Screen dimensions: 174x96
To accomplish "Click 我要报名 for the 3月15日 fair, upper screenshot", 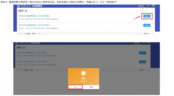I will (x=147, y=25).
